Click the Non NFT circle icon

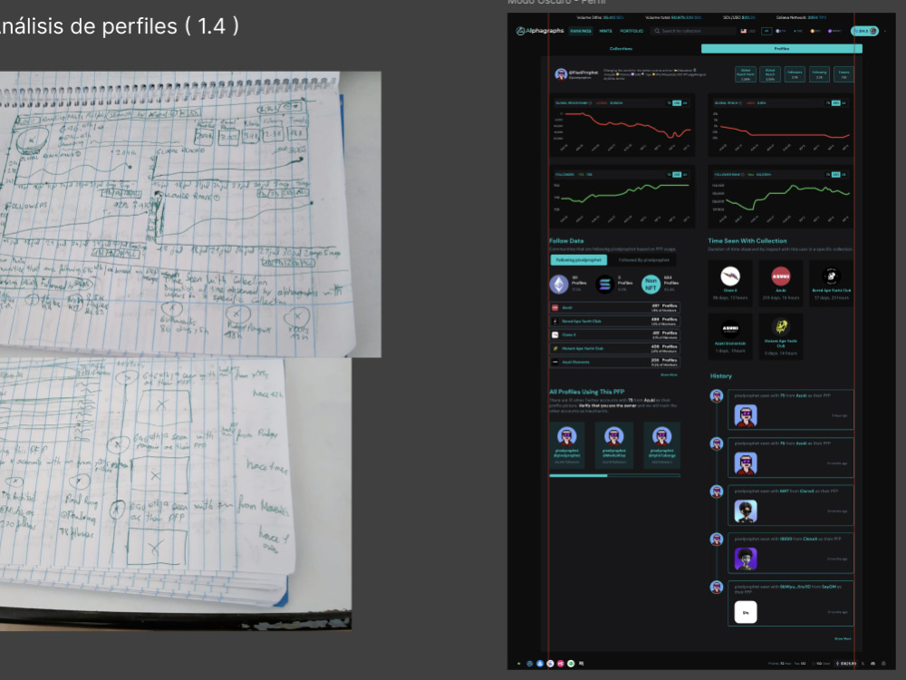[x=651, y=284]
